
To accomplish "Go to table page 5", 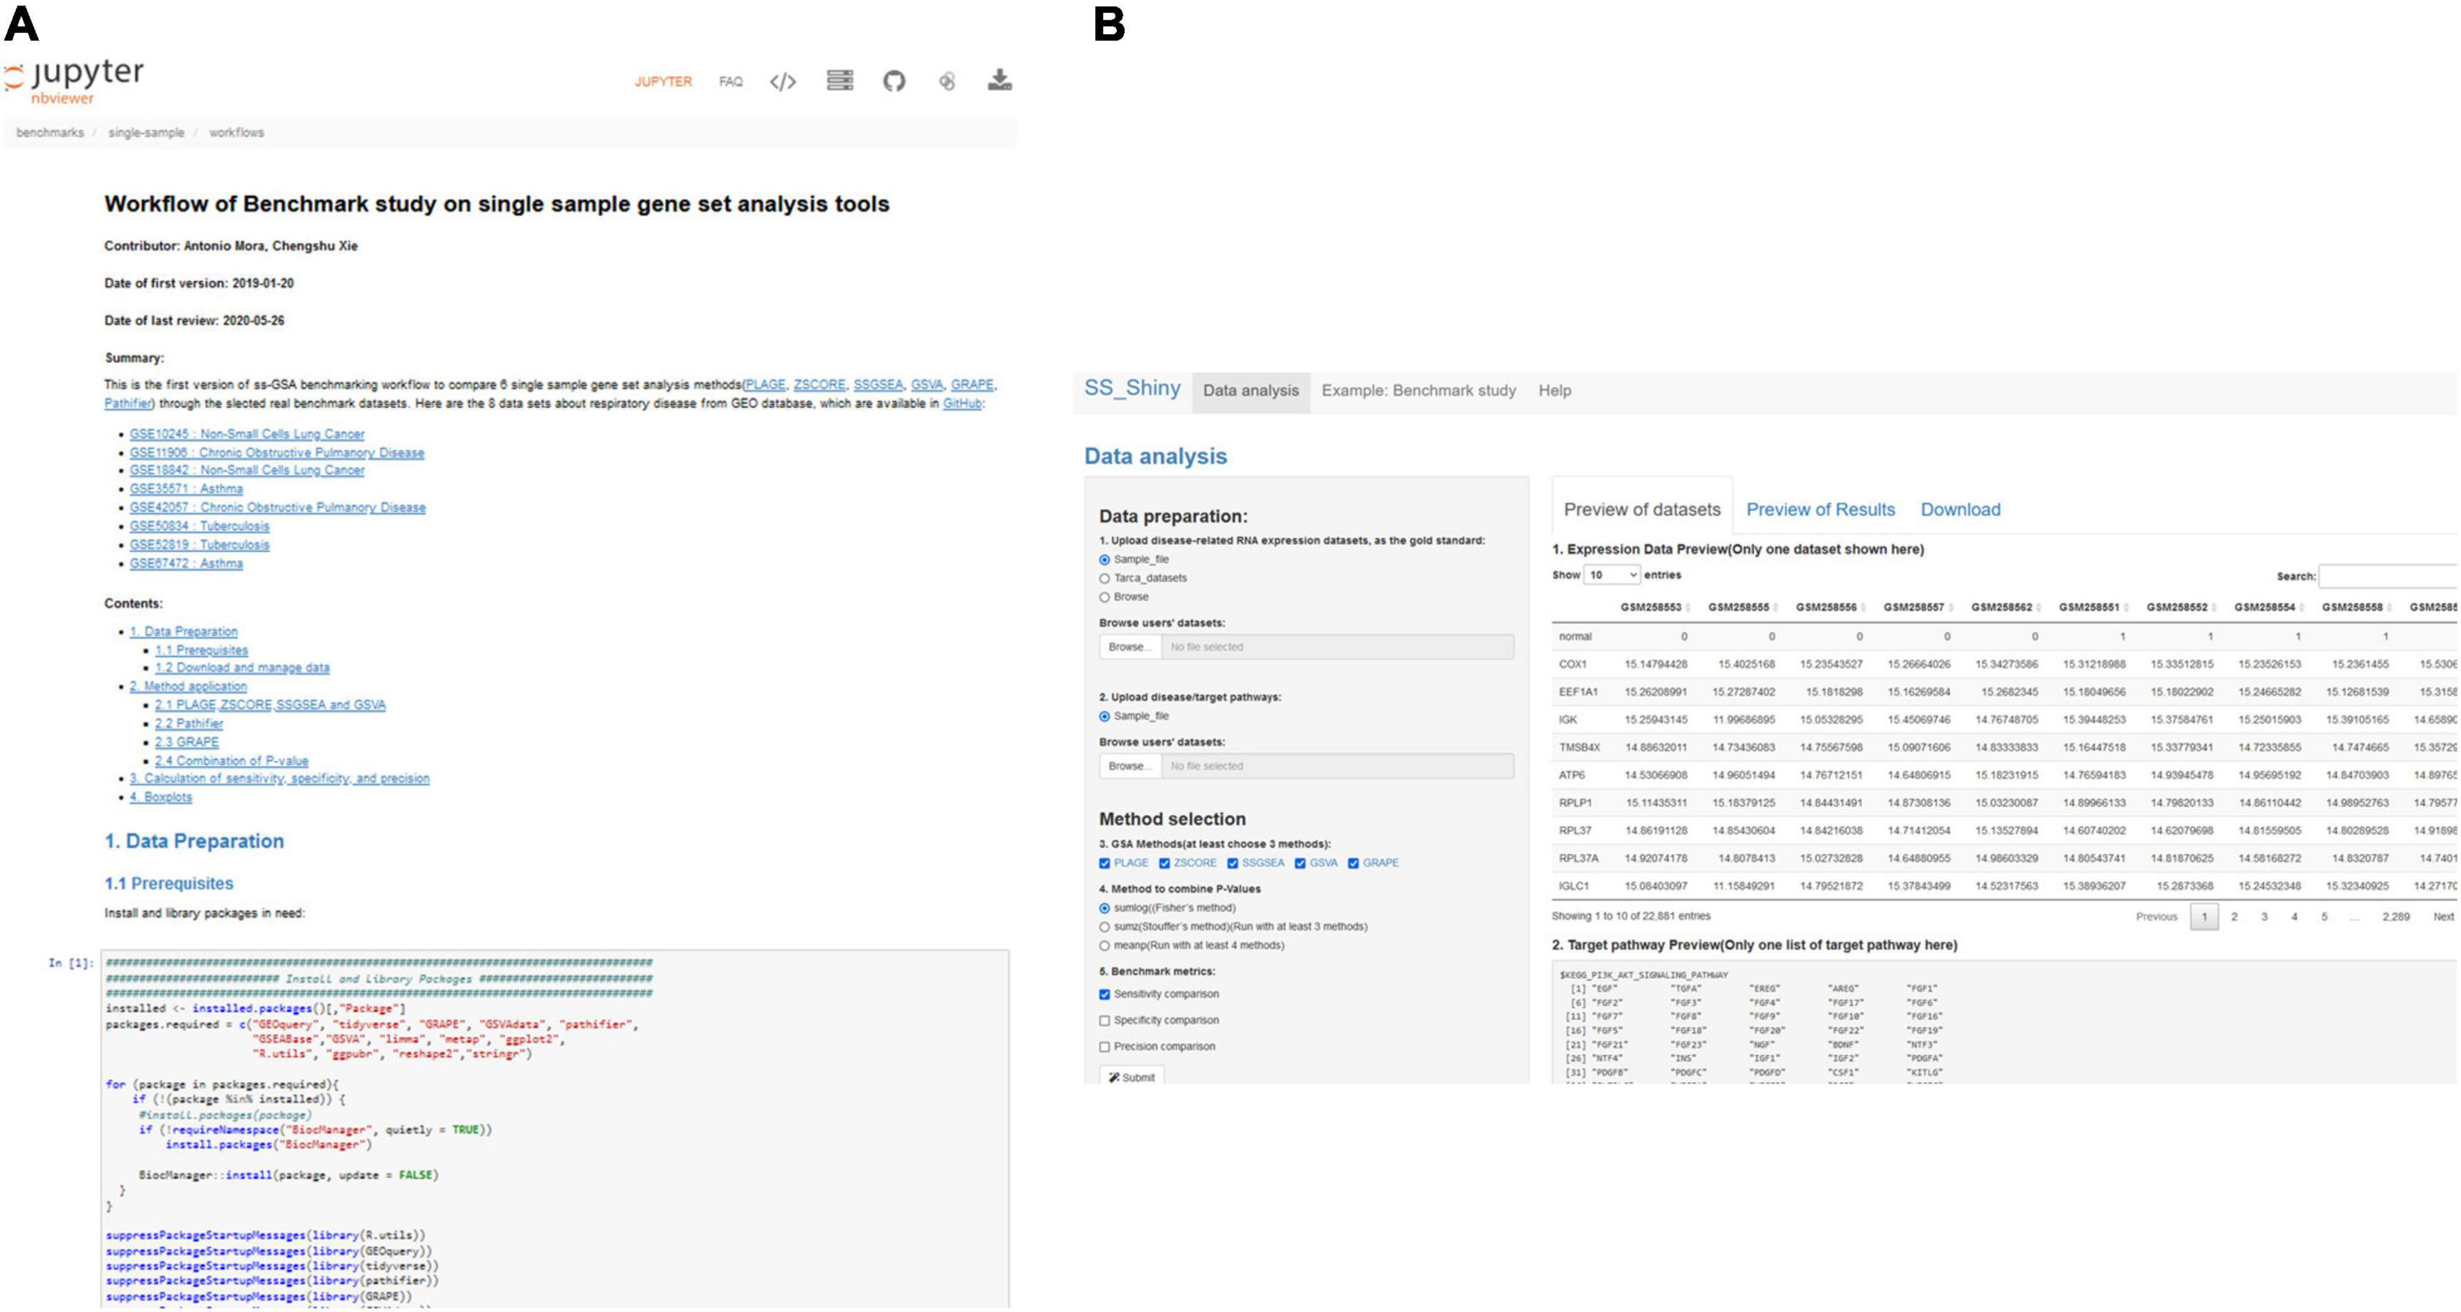I will coord(2325,917).
